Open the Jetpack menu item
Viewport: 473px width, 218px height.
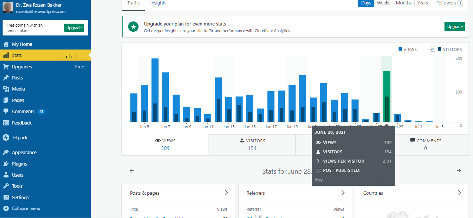[x=45, y=137]
